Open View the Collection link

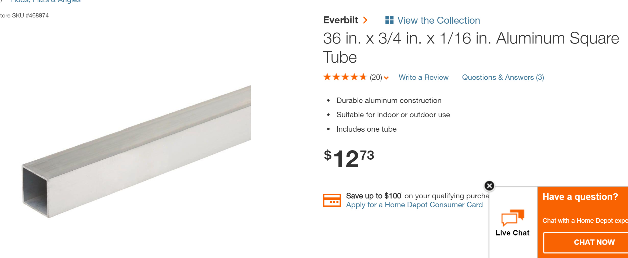pyautogui.click(x=438, y=20)
